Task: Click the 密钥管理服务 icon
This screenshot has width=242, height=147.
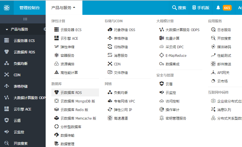Action: point(162,118)
